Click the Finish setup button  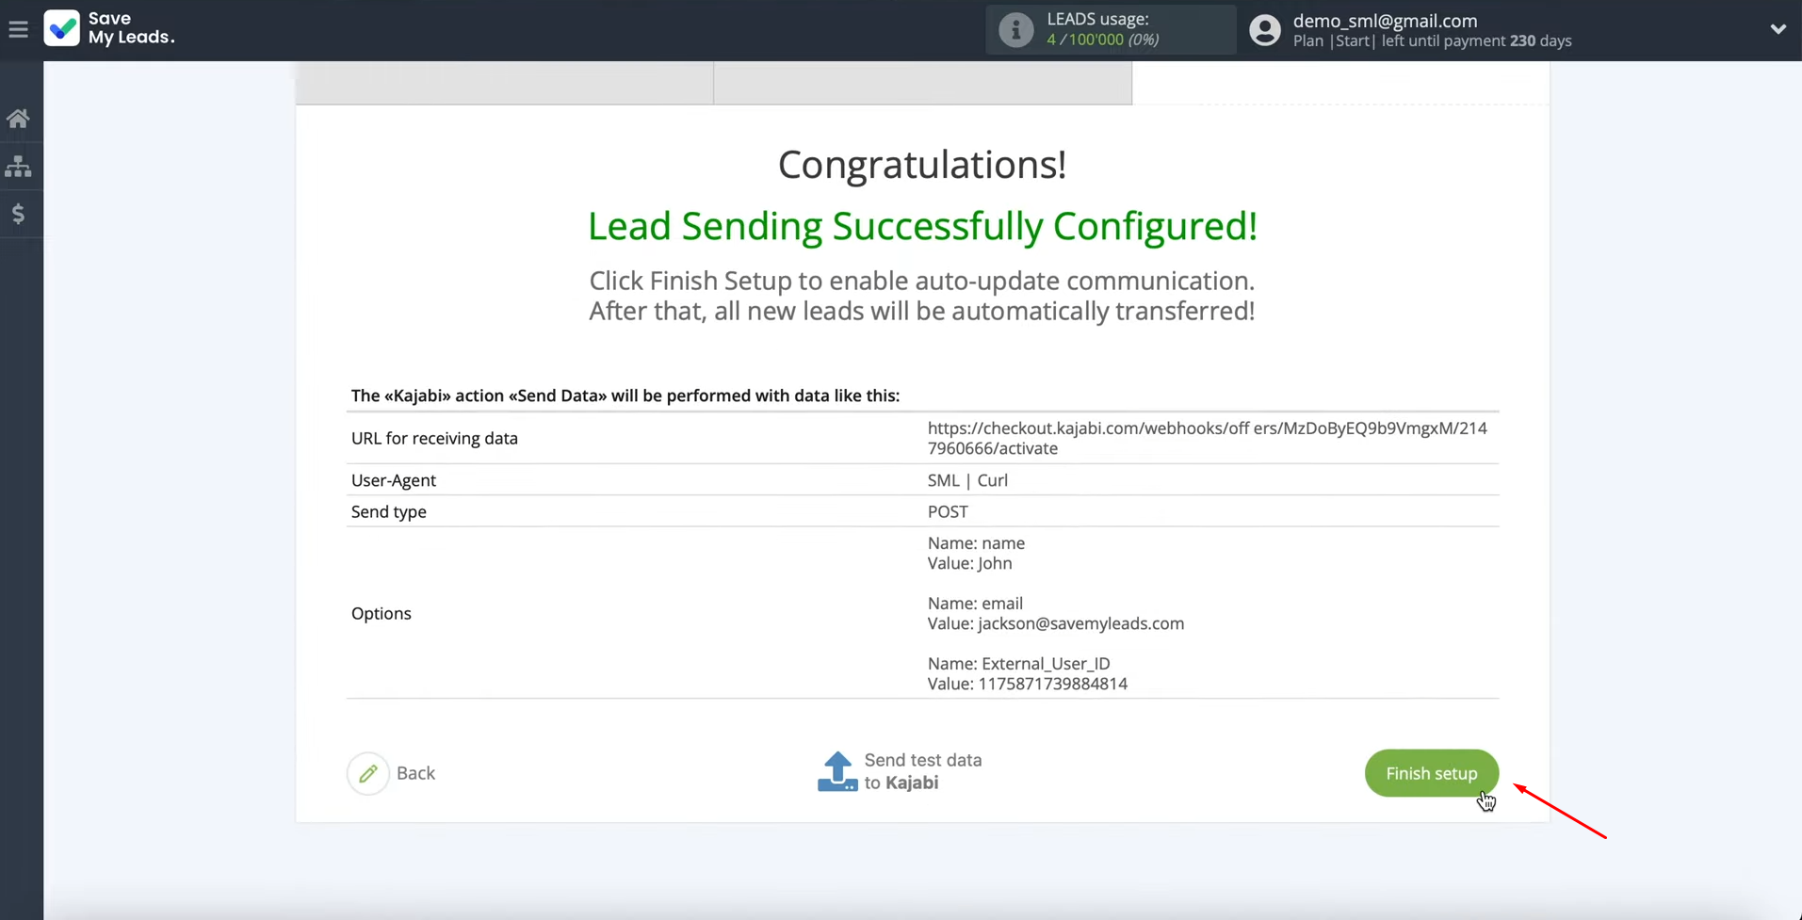(1431, 773)
